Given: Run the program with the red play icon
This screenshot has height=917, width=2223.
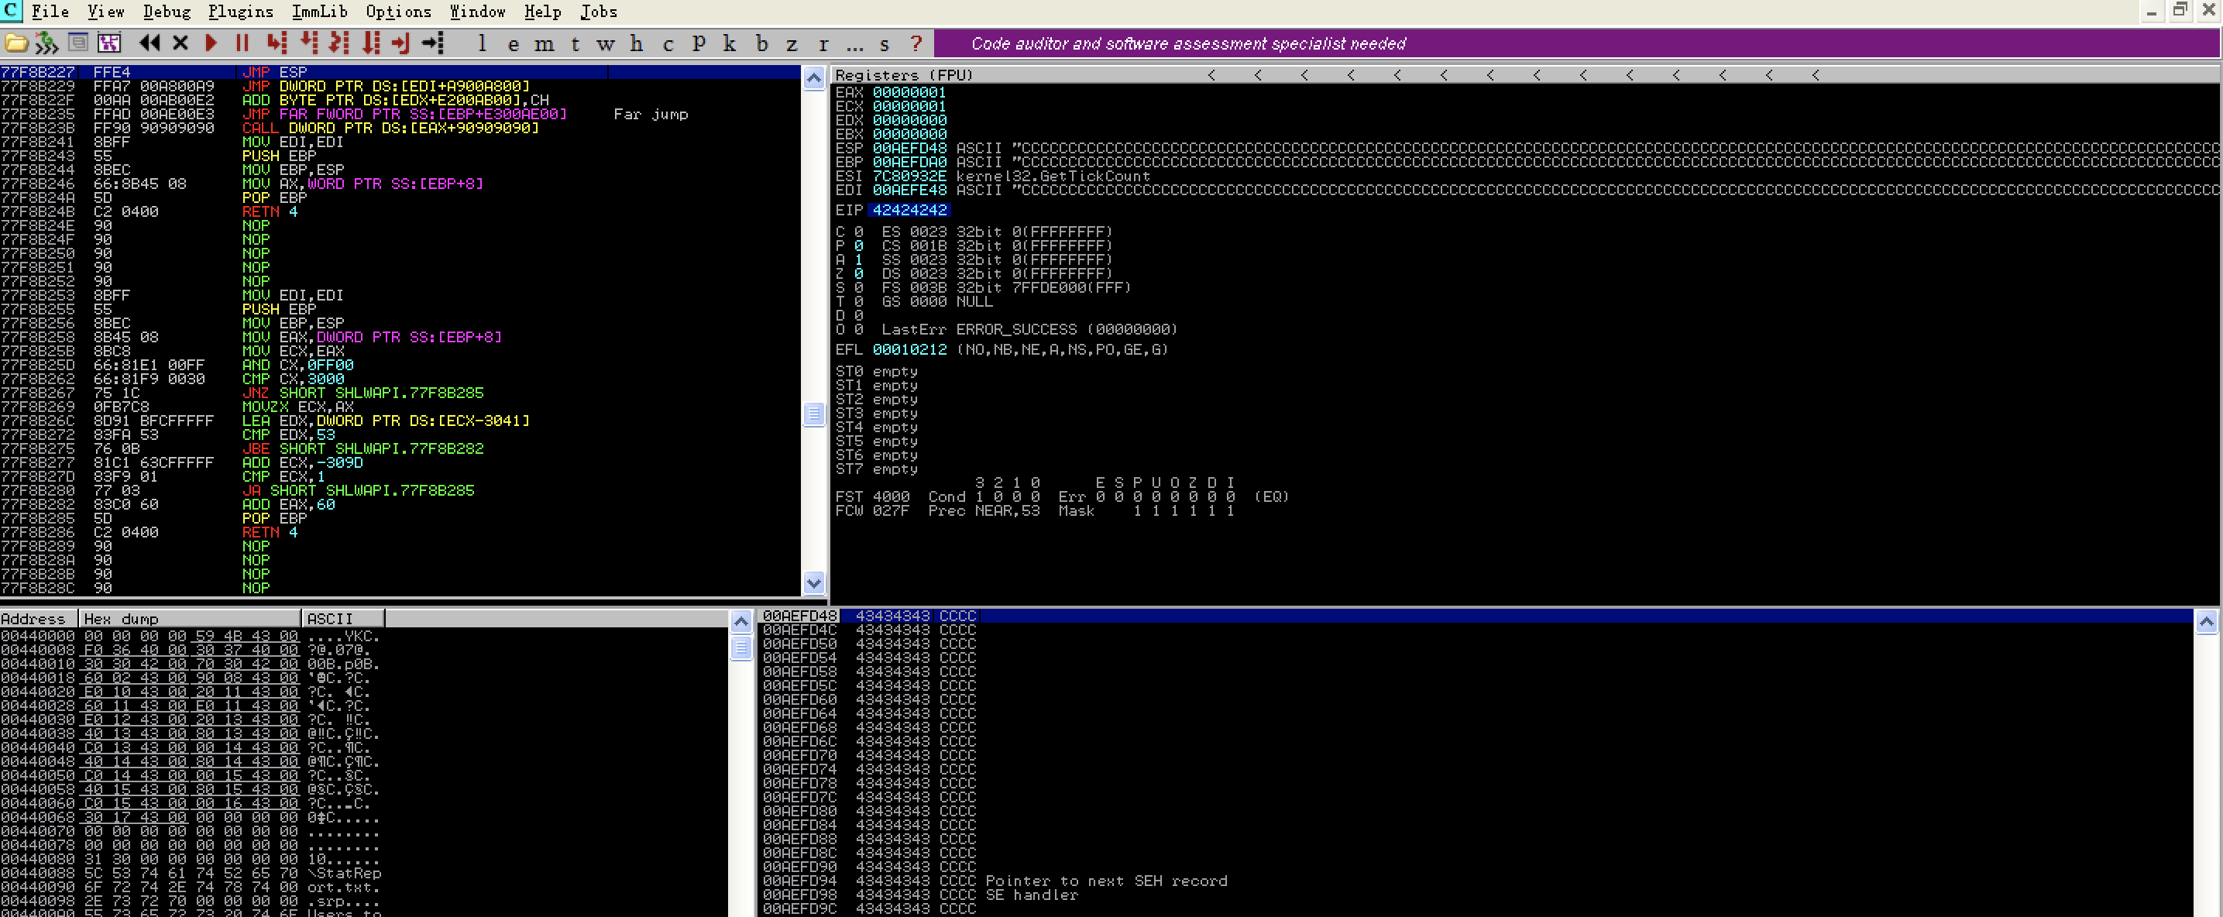Looking at the screenshot, I should click(x=211, y=43).
